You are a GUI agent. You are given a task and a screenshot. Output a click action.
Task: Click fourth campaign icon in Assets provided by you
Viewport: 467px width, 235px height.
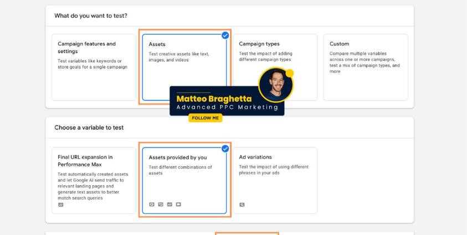(178, 204)
